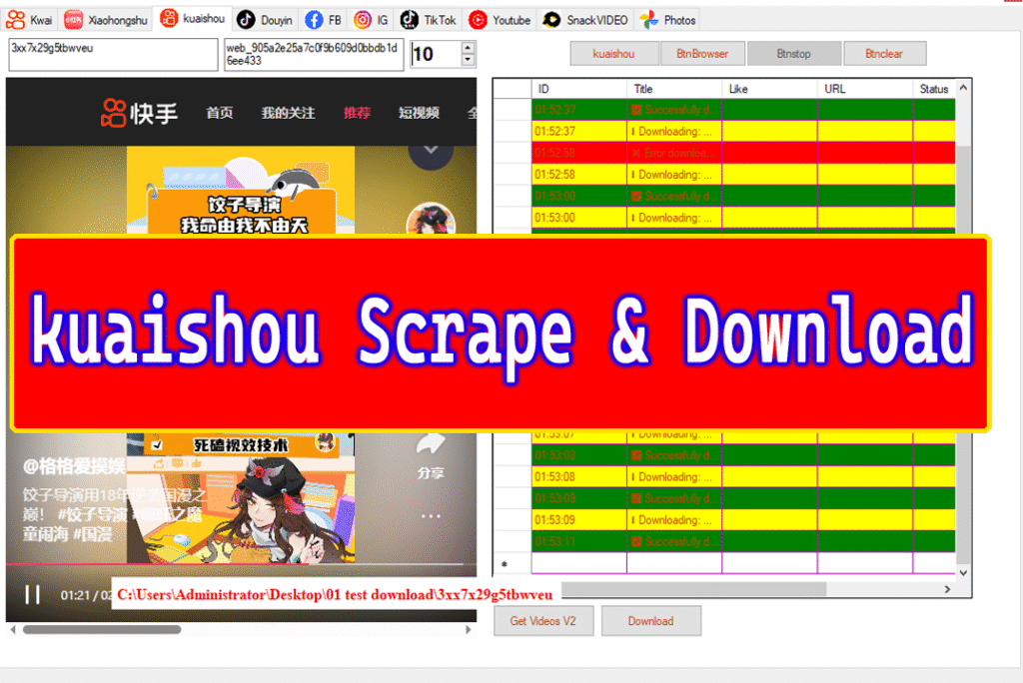Viewport: 1023px width, 683px height.
Task: Click the Instagram logo icon
Action: pyautogui.click(x=362, y=20)
